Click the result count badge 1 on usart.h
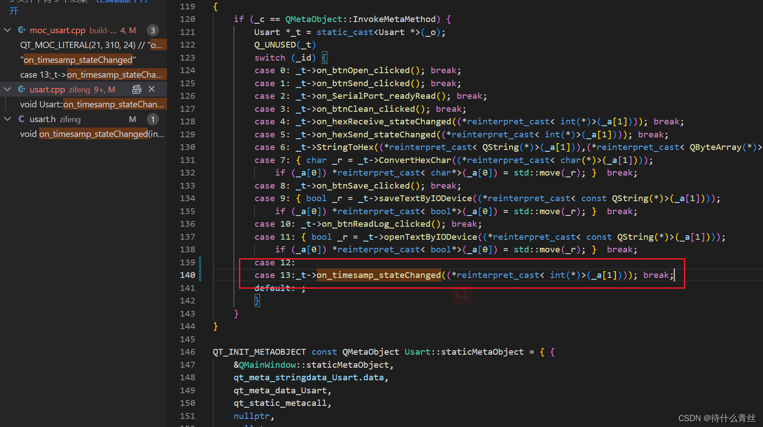The image size is (763, 427). (x=153, y=119)
